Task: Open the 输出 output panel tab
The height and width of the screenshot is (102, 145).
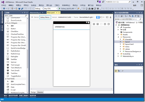Action: click(6, 96)
